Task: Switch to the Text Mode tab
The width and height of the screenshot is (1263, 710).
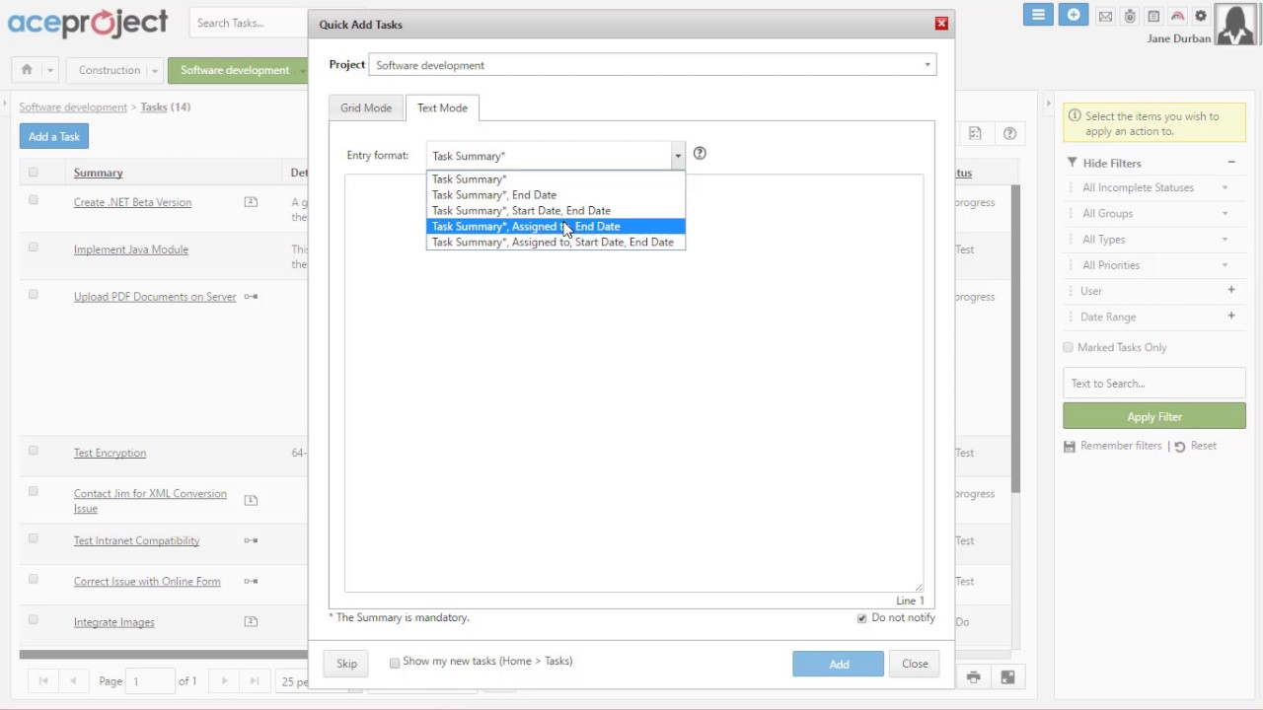Action: tap(442, 107)
